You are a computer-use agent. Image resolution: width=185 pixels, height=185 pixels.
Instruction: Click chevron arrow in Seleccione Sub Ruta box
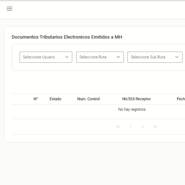pos(177,57)
